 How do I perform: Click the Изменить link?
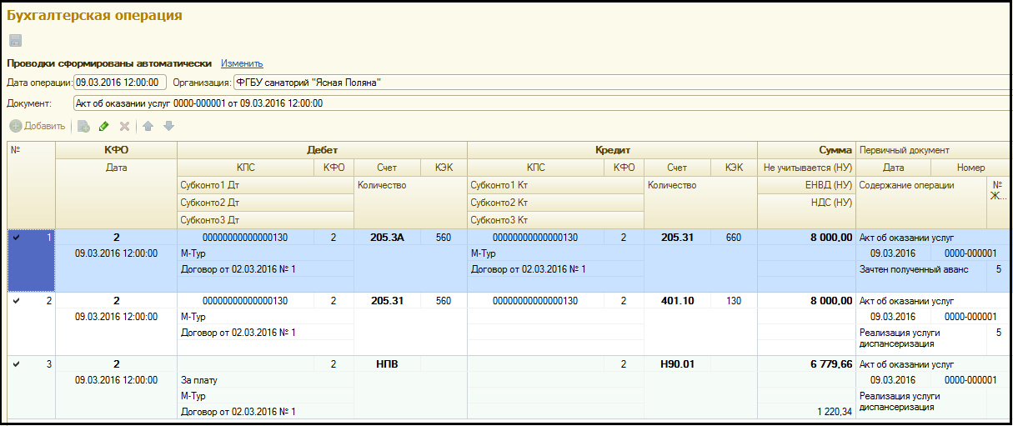pyautogui.click(x=242, y=63)
